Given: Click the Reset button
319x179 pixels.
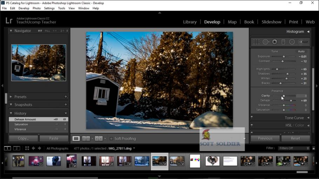Looking at the screenshot, I should coord(295,139).
